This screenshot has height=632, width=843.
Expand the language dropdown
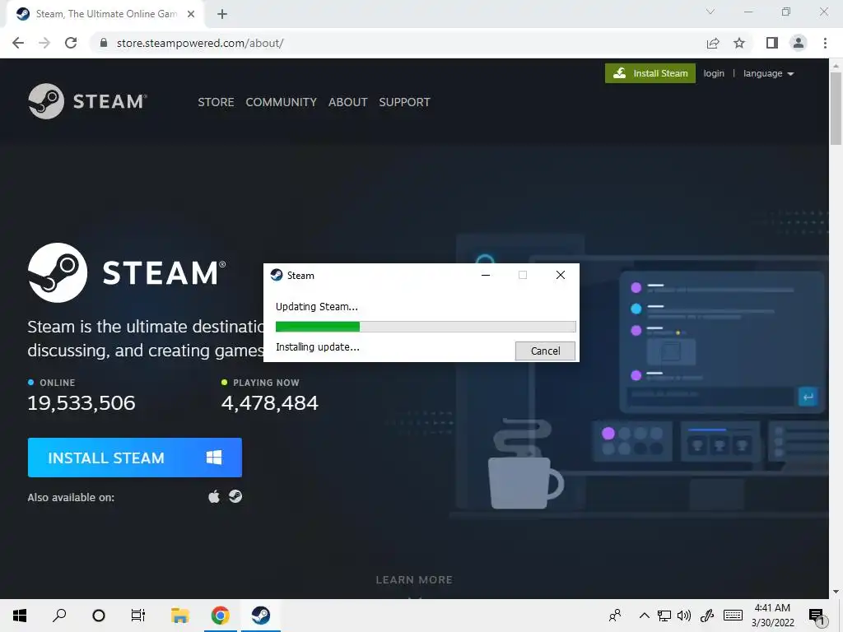point(768,73)
